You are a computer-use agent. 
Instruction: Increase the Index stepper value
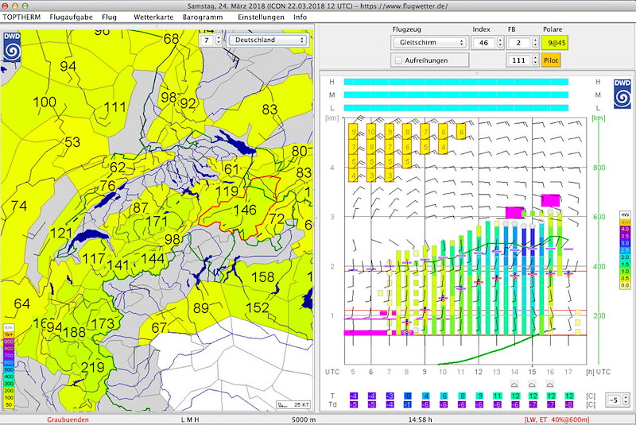point(500,40)
